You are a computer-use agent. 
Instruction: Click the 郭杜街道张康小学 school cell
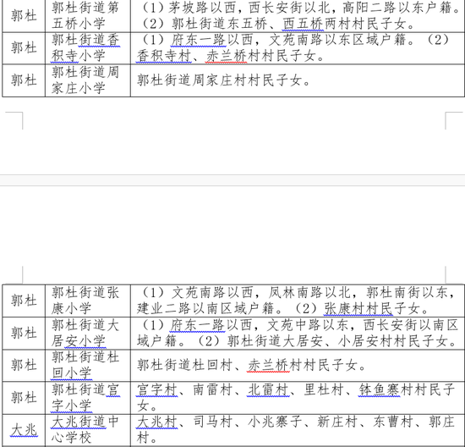[88, 301]
